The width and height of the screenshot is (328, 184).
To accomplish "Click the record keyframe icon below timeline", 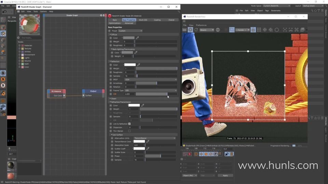I will point(190,154).
